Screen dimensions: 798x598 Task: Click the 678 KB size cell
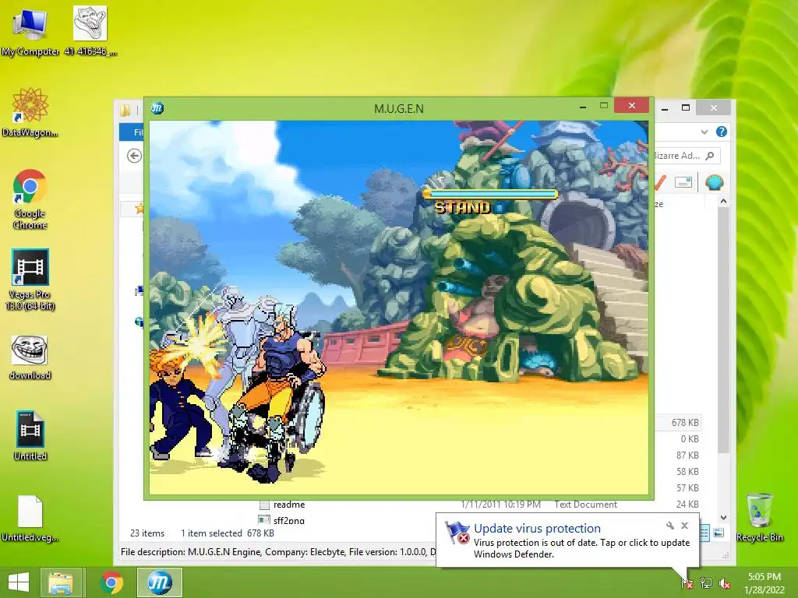685,423
